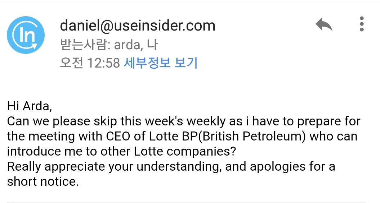
Task: Click the "Hi Arda," greeting line
Action: (30, 106)
